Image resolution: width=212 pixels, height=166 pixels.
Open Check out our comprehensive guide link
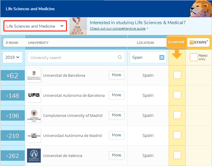[117, 28]
